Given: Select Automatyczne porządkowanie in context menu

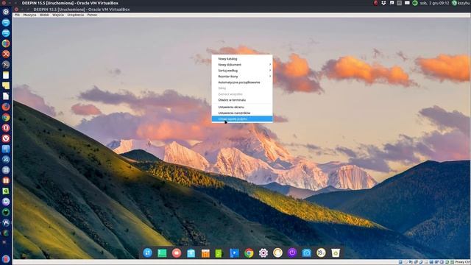Looking at the screenshot, I should tap(242, 82).
